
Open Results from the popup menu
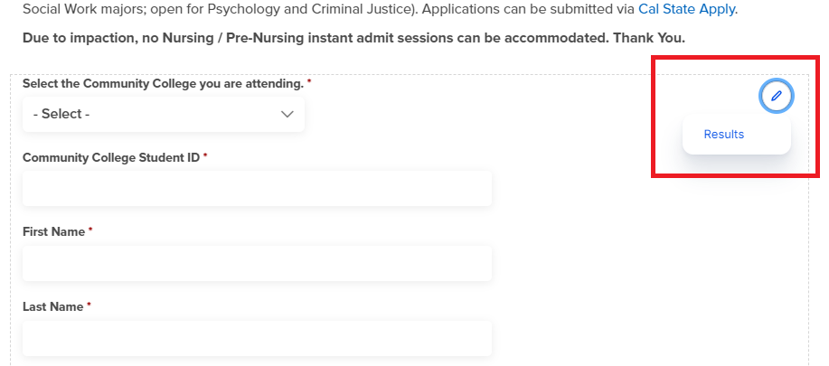(724, 135)
